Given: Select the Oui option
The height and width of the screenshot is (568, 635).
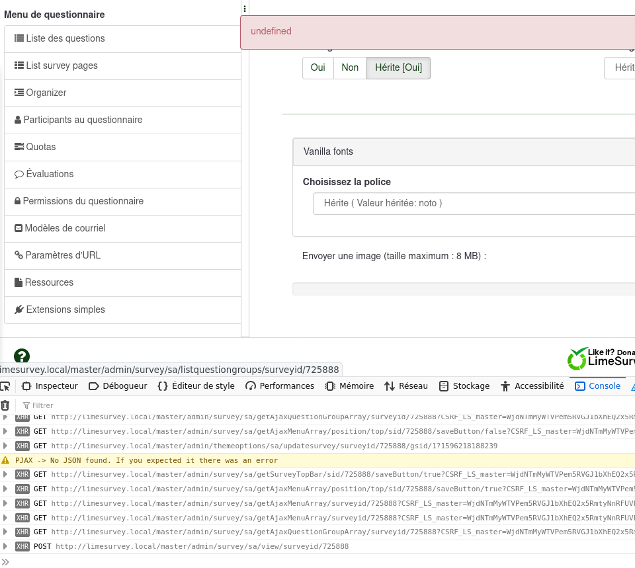Looking at the screenshot, I should [317, 68].
